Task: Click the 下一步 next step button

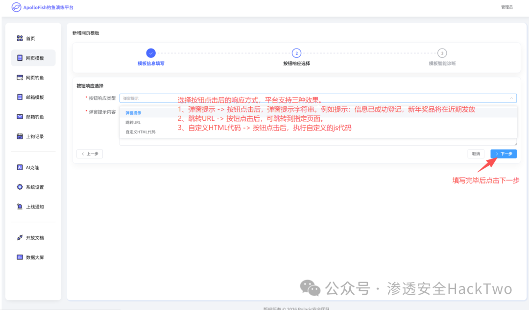Action: 503,154
